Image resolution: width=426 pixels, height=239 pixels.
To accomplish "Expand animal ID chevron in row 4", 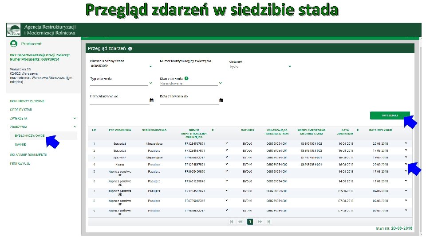I will click(227, 164).
